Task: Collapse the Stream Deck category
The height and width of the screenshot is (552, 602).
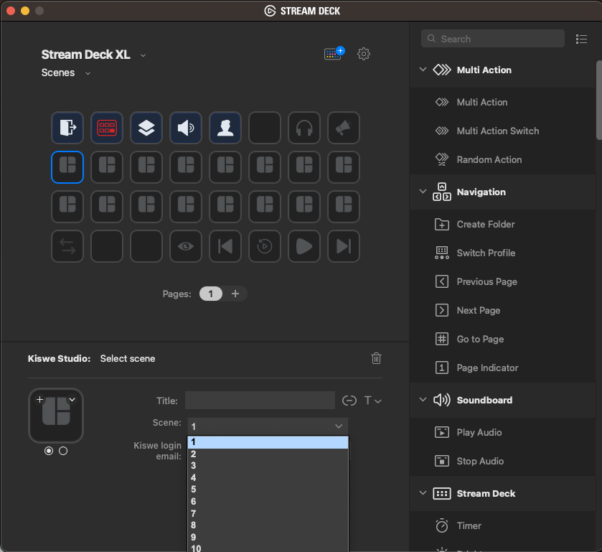Action: (x=423, y=493)
